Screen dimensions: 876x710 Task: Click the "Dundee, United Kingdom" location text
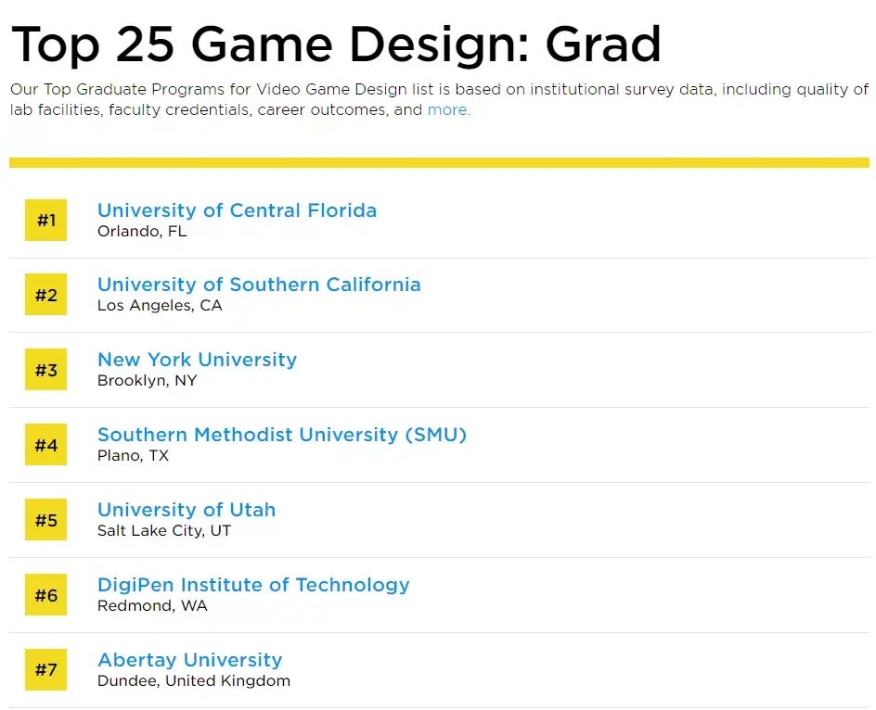[x=193, y=681]
